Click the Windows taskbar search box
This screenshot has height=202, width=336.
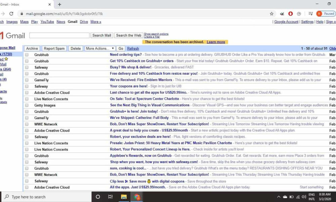click(x=47, y=197)
